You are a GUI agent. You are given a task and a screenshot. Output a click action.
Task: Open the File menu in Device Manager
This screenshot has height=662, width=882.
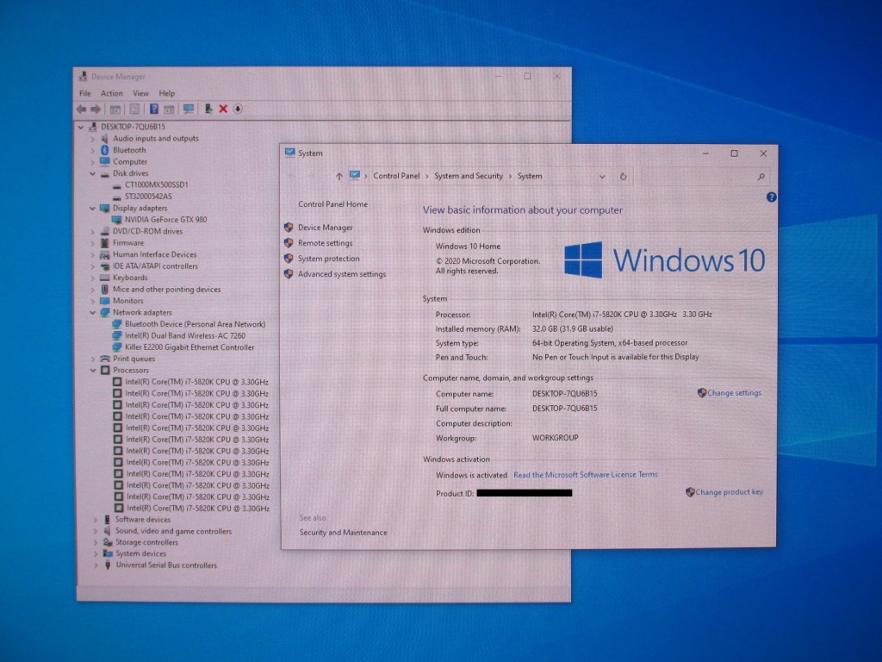(x=85, y=93)
